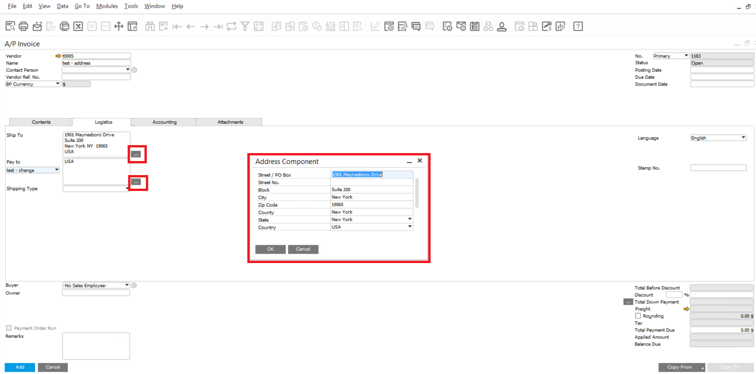Open the BP Currency dropdown
756x374 pixels.
coord(58,84)
